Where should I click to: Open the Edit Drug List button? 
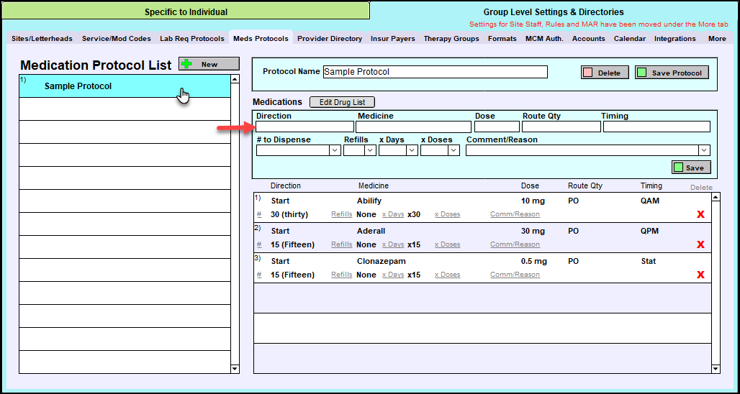[x=342, y=102]
